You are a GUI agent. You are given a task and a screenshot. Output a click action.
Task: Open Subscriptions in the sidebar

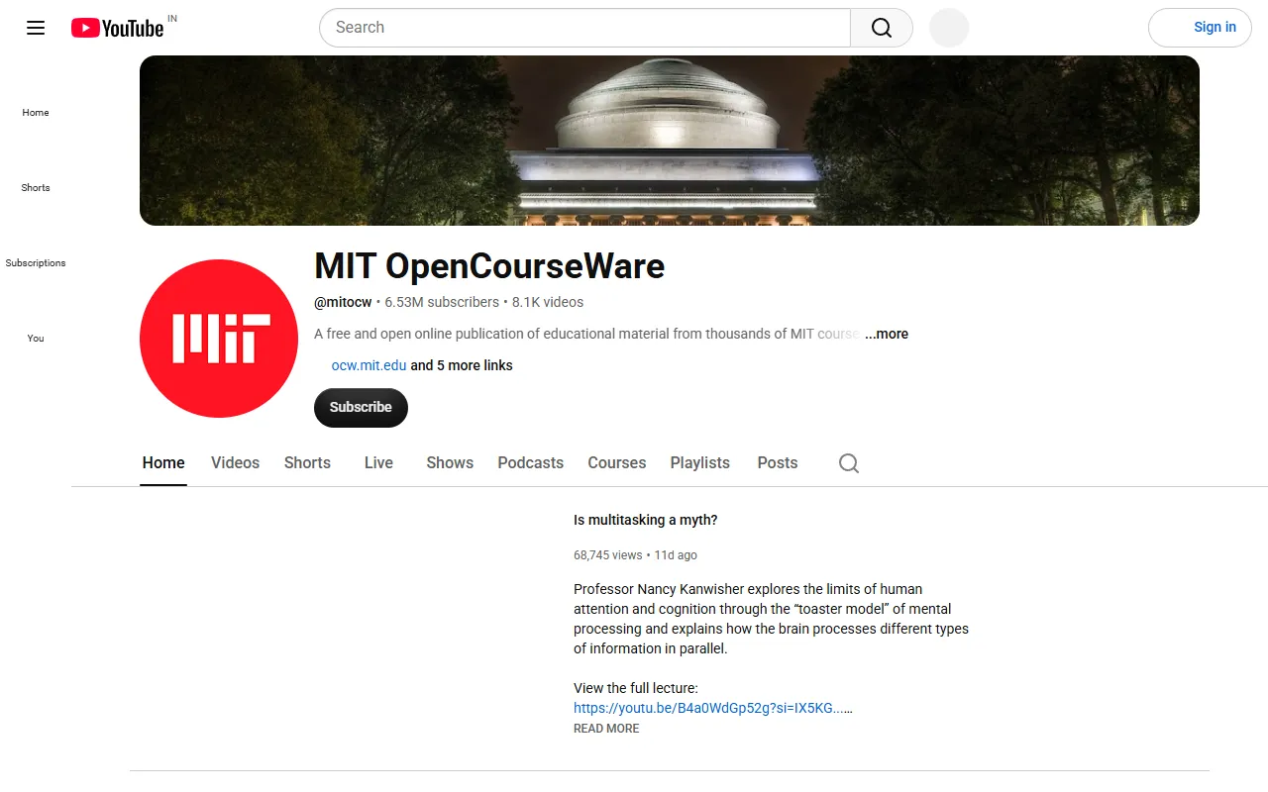[x=36, y=262]
